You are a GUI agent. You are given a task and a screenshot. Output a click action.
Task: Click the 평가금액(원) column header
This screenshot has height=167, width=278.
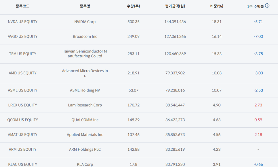coord(175,6)
